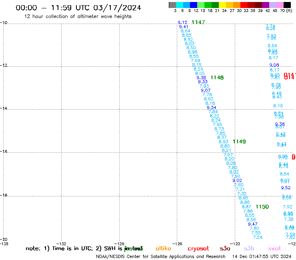Click the dark blue legend swatch
Image resolution: width=296 pixels, height=260 pixels.
pos(194,5)
